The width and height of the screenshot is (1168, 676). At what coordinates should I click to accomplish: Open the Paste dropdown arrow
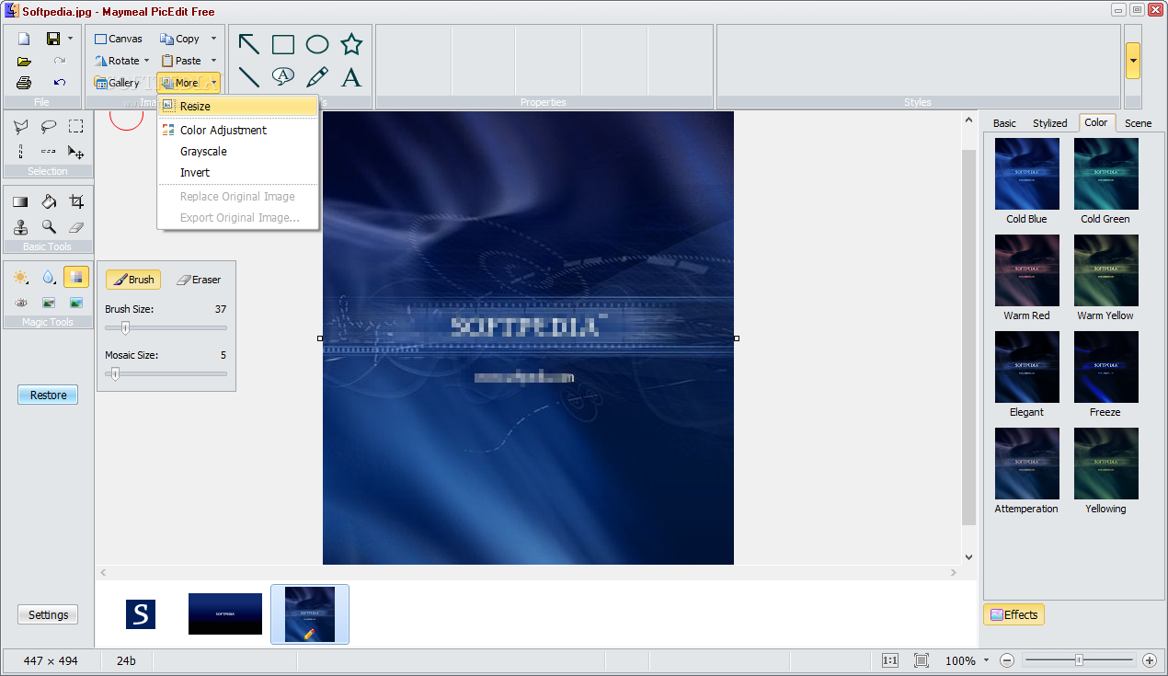(x=213, y=61)
